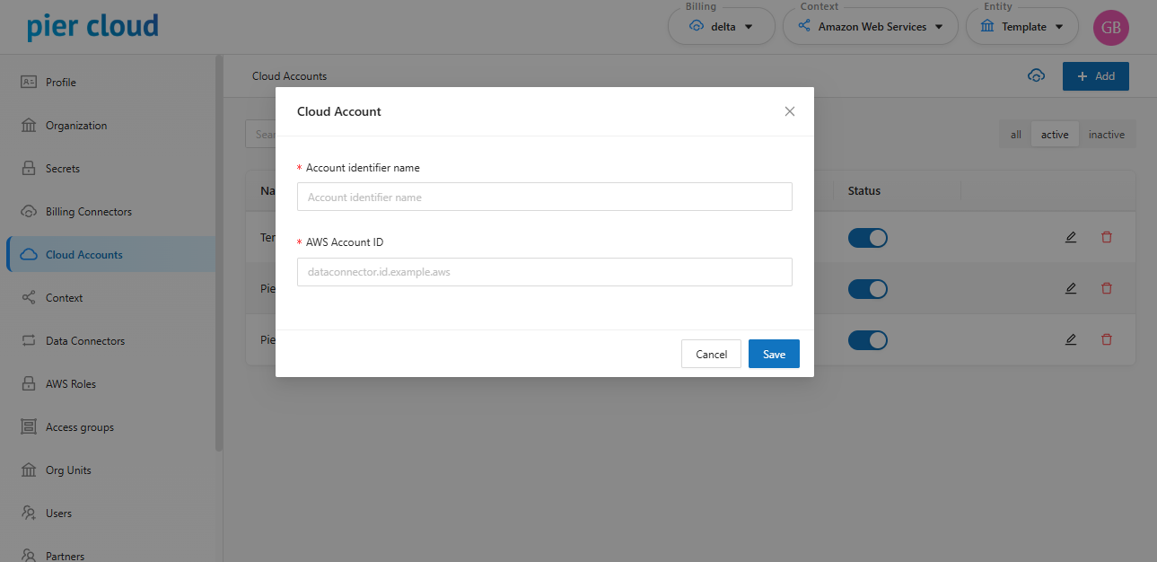Expand the Context Amazon Web Services dropdown
The image size is (1157, 562).
[x=872, y=27]
